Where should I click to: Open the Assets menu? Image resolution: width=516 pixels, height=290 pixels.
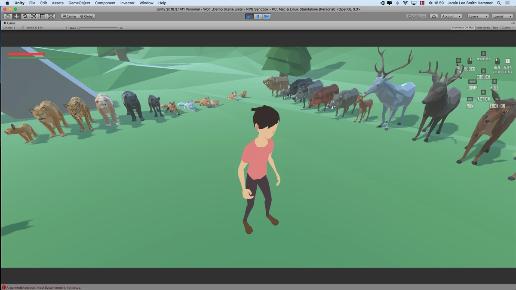pyautogui.click(x=58, y=3)
